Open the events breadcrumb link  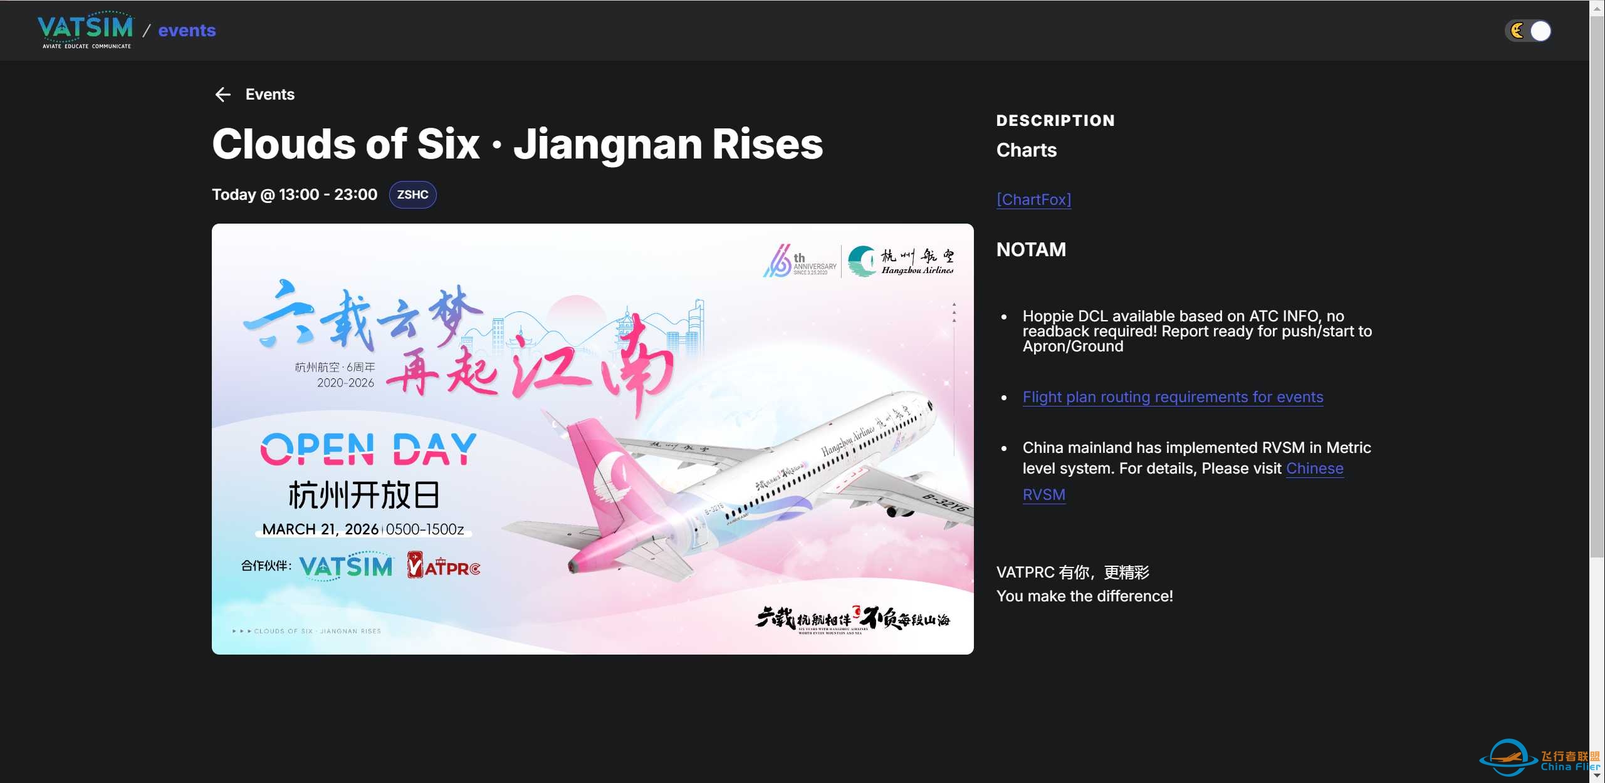(187, 30)
